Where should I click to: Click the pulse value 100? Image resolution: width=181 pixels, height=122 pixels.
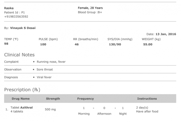tap(43, 45)
